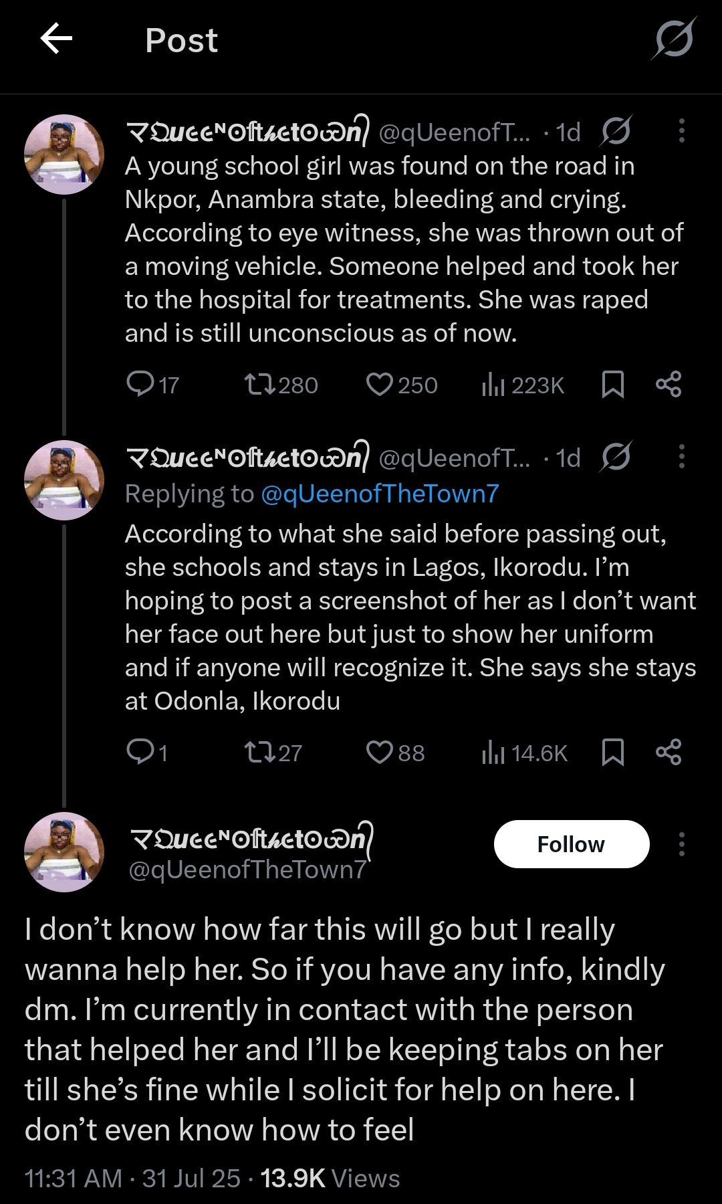Tap the Grok icon in the header
The image size is (722, 1204).
[673, 39]
